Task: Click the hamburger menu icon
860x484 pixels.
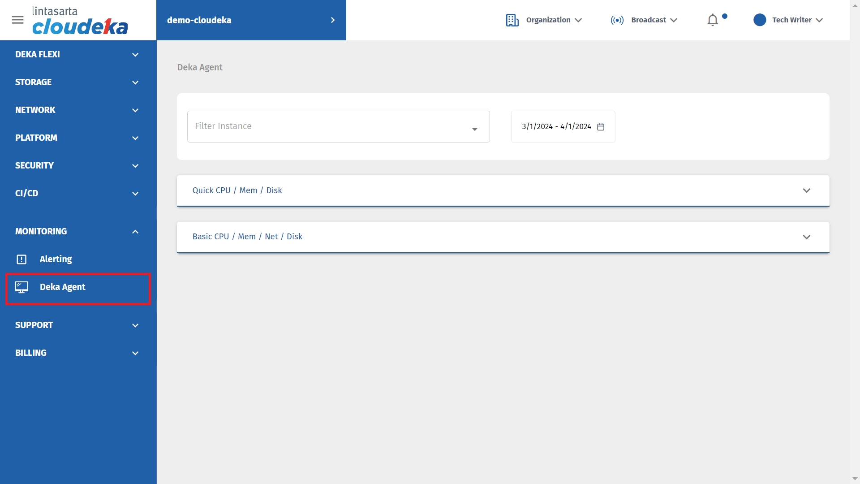Action: [x=17, y=20]
